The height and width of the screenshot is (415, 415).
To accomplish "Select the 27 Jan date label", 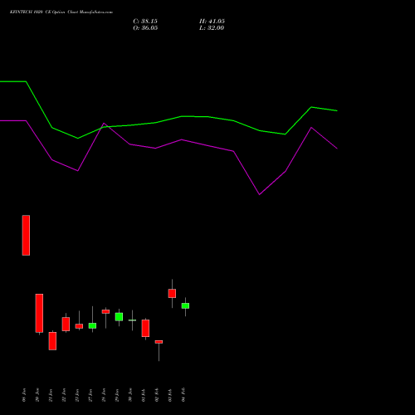I will 90,395.
